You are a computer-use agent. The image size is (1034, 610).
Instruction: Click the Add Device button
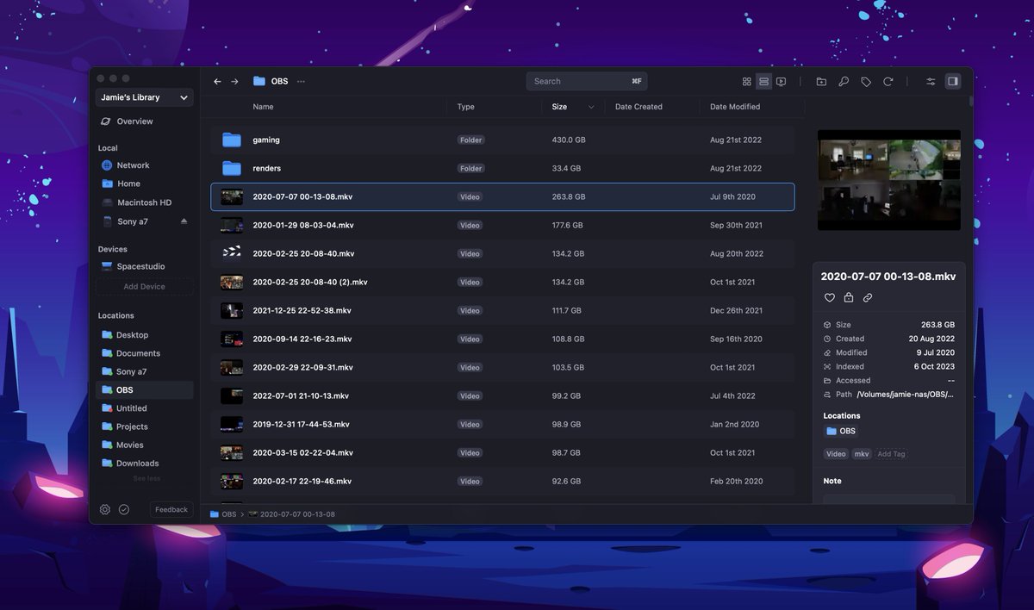145,287
